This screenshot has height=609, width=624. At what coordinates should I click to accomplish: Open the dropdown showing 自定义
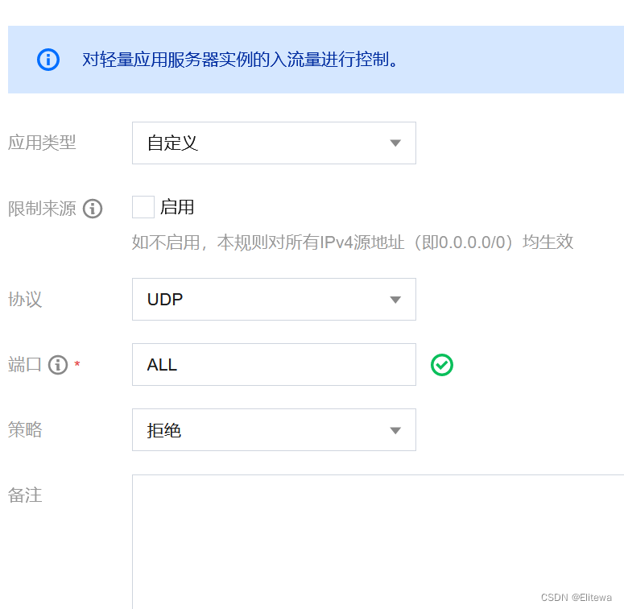pyautogui.click(x=274, y=143)
